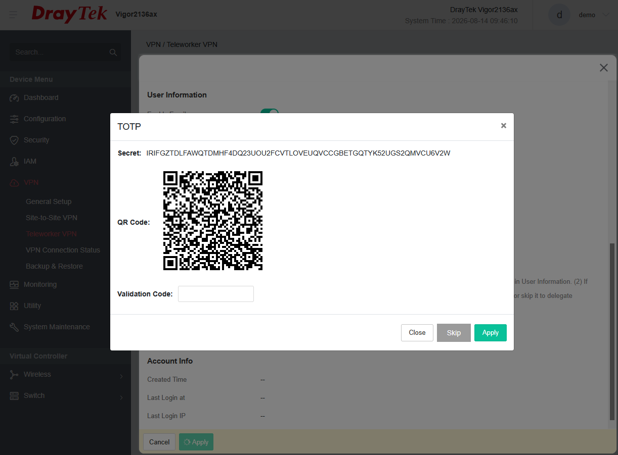Click the Dashboard gauge icon
The image size is (618, 455).
(14, 98)
